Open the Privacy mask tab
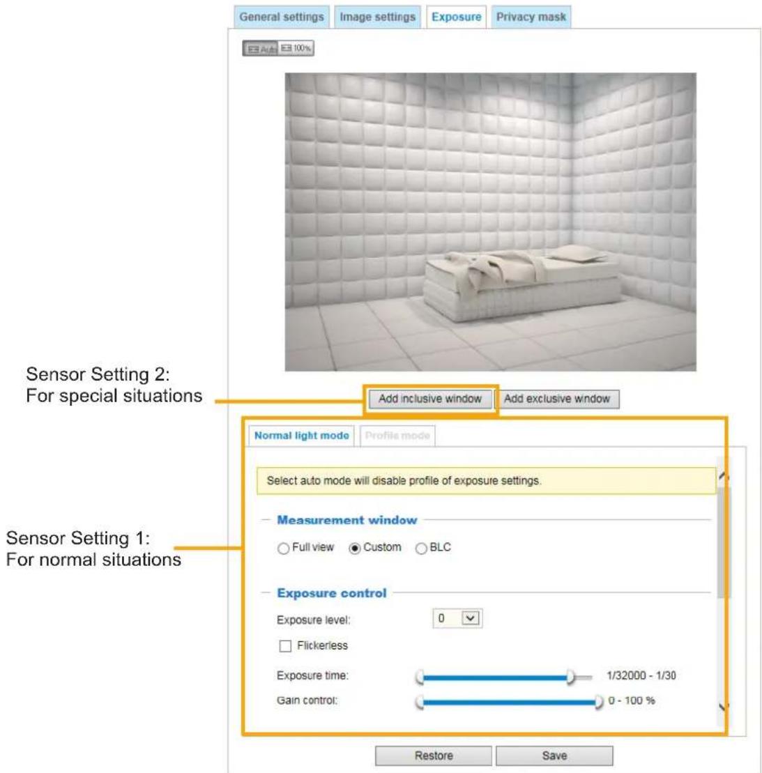 531,17
